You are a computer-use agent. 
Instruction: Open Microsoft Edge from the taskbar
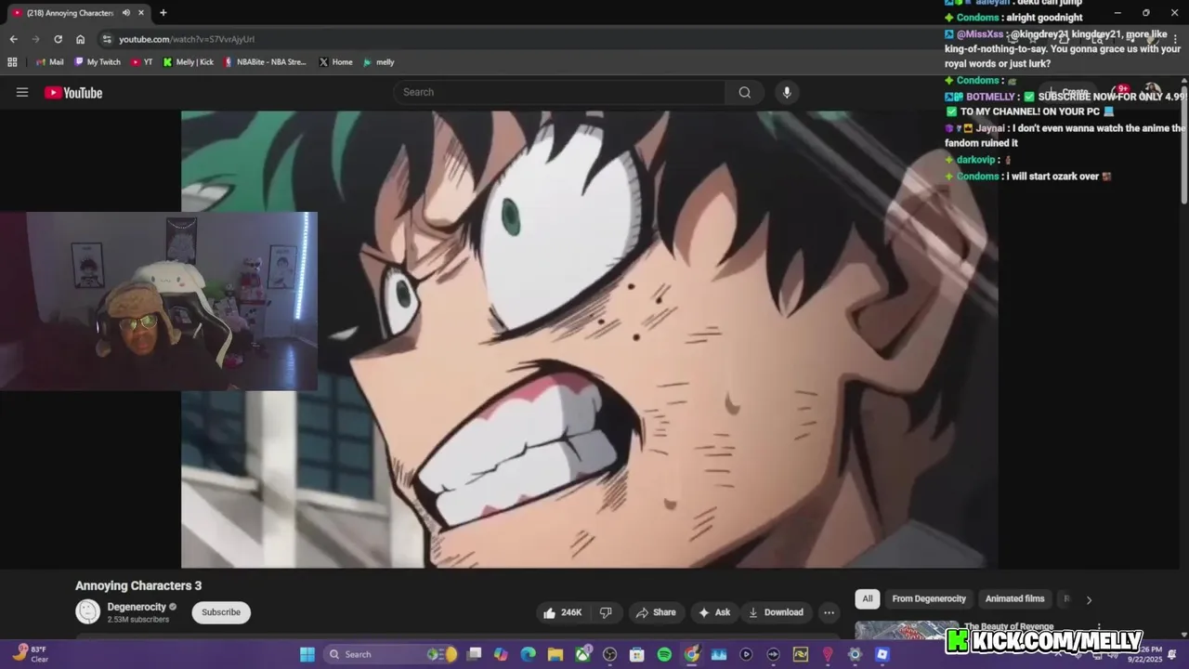(529, 654)
